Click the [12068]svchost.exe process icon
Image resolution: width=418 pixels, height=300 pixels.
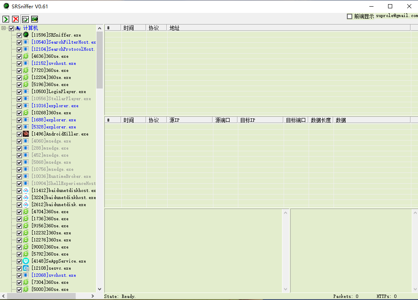[x=26, y=275]
